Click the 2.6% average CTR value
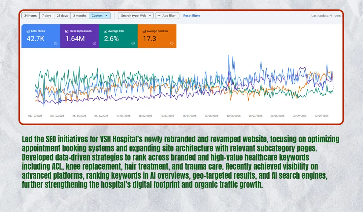This screenshot has width=363, height=212. [x=111, y=38]
